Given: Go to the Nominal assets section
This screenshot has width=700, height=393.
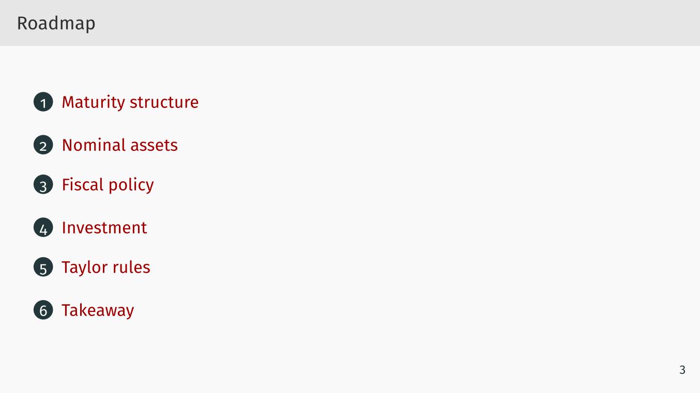Looking at the screenshot, I should coord(119,145).
